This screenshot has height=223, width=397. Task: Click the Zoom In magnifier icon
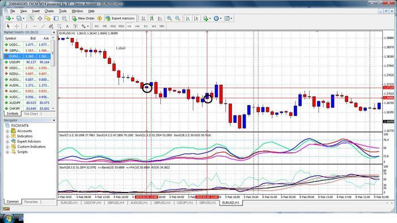[x=169, y=18]
